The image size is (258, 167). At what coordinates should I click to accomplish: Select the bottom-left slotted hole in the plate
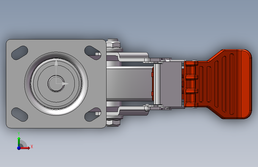coord(20,115)
